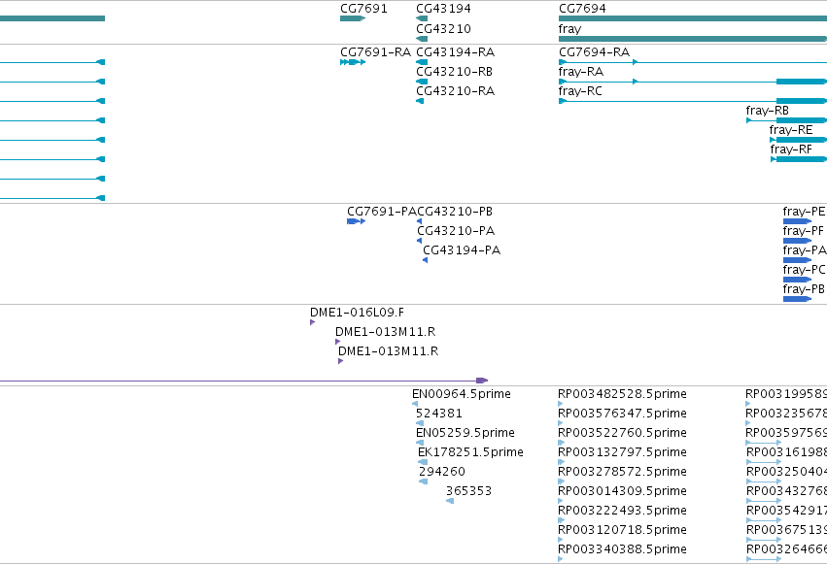Click the CG7694 gene bar glyph

click(x=693, y=18)
